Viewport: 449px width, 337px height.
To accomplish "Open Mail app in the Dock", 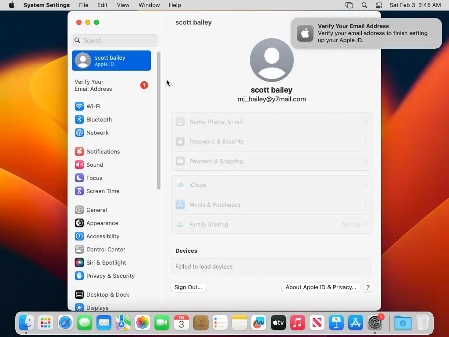I will point(104,323).
